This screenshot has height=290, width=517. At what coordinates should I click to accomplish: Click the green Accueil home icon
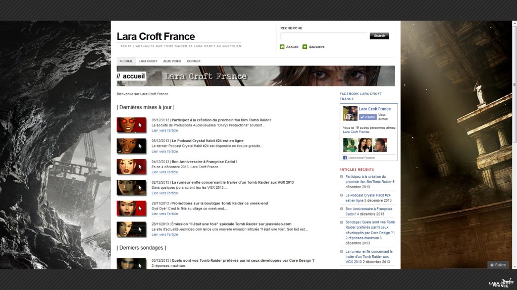click(x=282, y=47)
